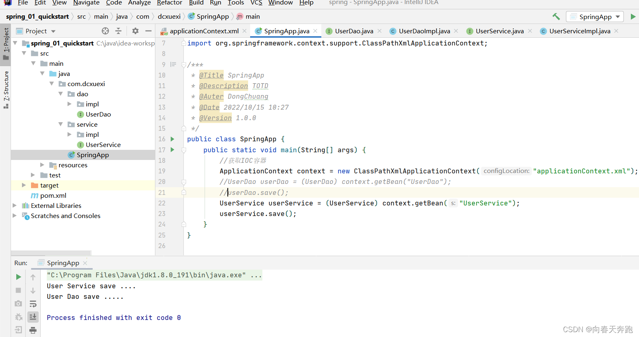Click the stop process icon

(x=18, y=290)
